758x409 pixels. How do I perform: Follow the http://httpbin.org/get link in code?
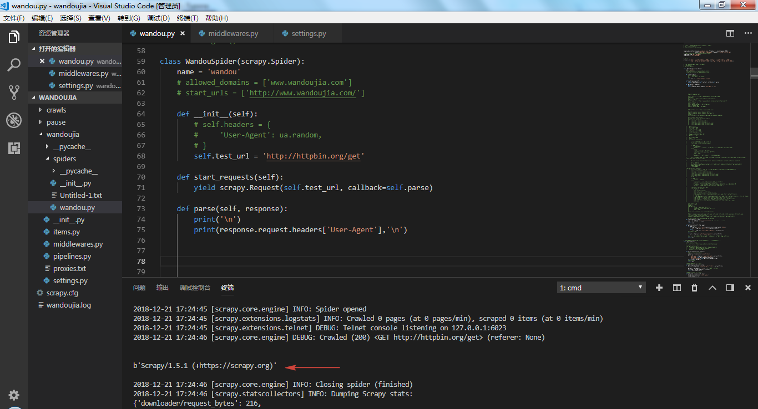[314, 156]
